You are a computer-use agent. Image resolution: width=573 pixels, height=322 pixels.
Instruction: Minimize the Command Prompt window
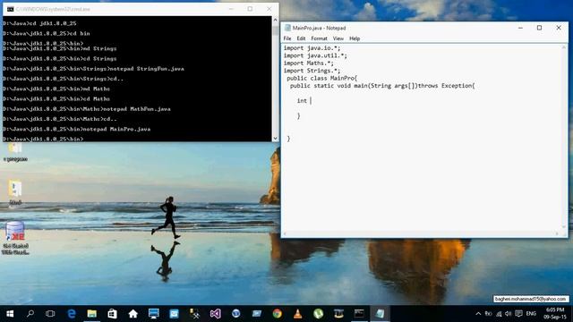[231, 9]
